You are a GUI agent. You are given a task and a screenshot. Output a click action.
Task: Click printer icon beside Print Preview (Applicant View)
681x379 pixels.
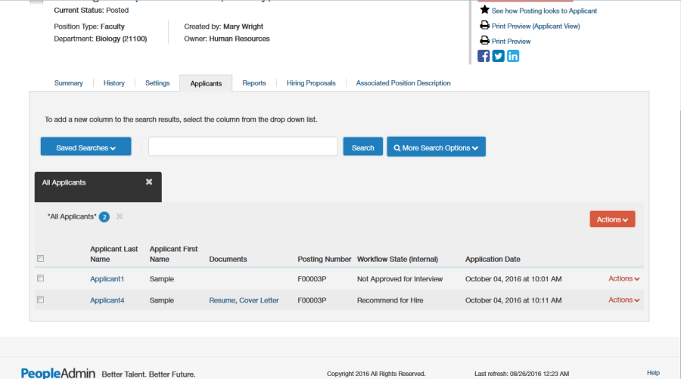485,26
